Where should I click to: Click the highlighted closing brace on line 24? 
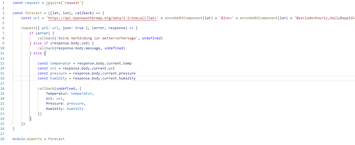[30, 119]
